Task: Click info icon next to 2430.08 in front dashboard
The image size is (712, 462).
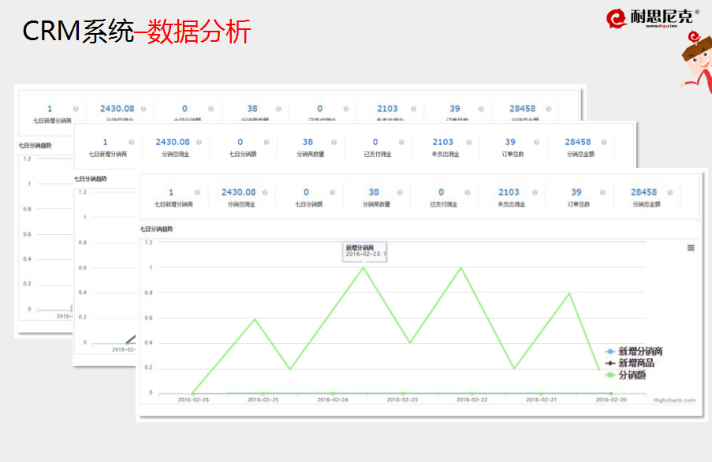Action: click(x=265, y=192)
